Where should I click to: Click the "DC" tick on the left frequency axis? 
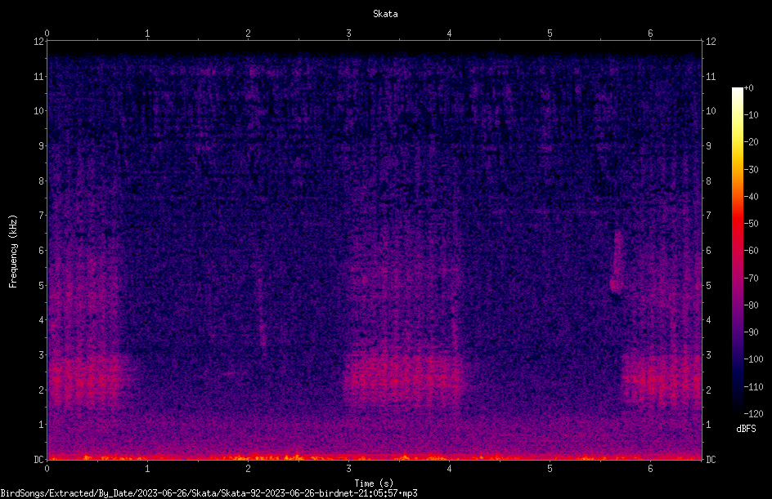39,460
